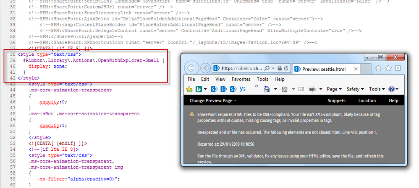Open the gear settings icon in IE
The image size is (419, 188).
pos(398,68)
